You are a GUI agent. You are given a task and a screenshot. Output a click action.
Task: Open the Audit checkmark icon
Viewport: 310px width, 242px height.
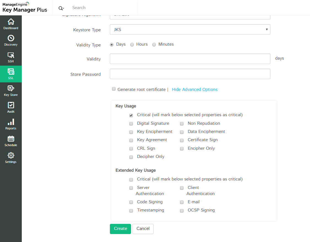(11, 105)
